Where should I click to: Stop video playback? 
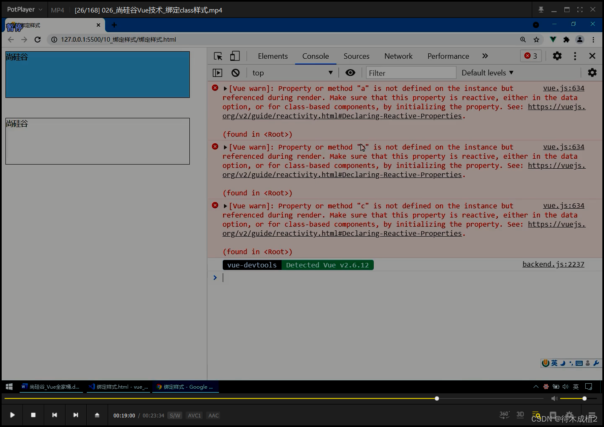[x=33, y=415]
